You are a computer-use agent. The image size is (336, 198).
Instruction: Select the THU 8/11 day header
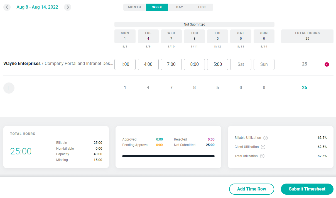pyautogui.click(x=194, y=36)
